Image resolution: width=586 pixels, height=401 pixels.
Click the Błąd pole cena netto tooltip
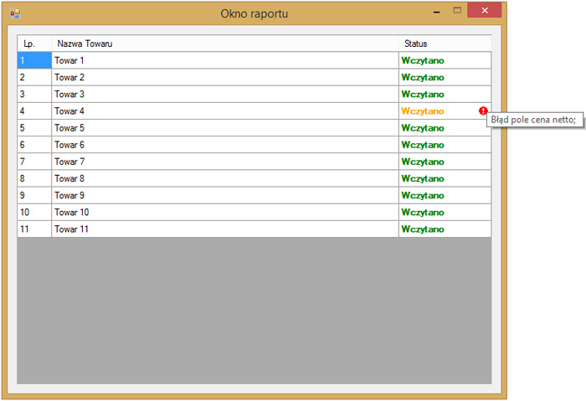coord(533,120)
